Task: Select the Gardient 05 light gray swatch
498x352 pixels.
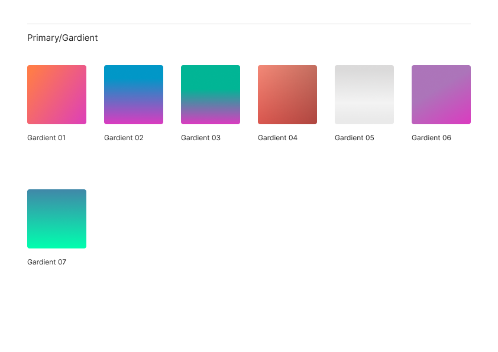Action: click(x=364, y=95)
